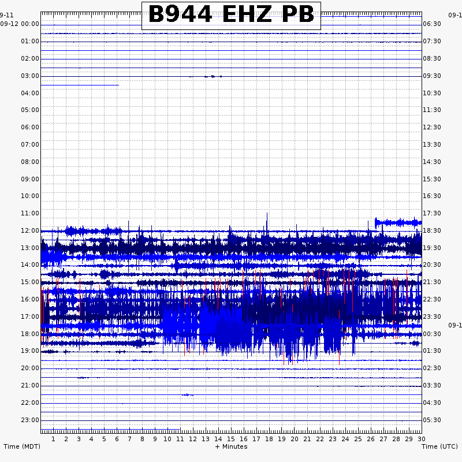This screenshot has width=462, height=462.
Task: Click the 11:00 MDT row label
Action: (x=30, y=213)
